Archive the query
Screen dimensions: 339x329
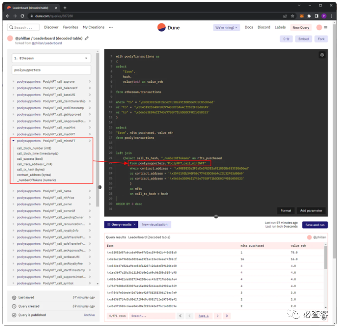pos(89,315)
